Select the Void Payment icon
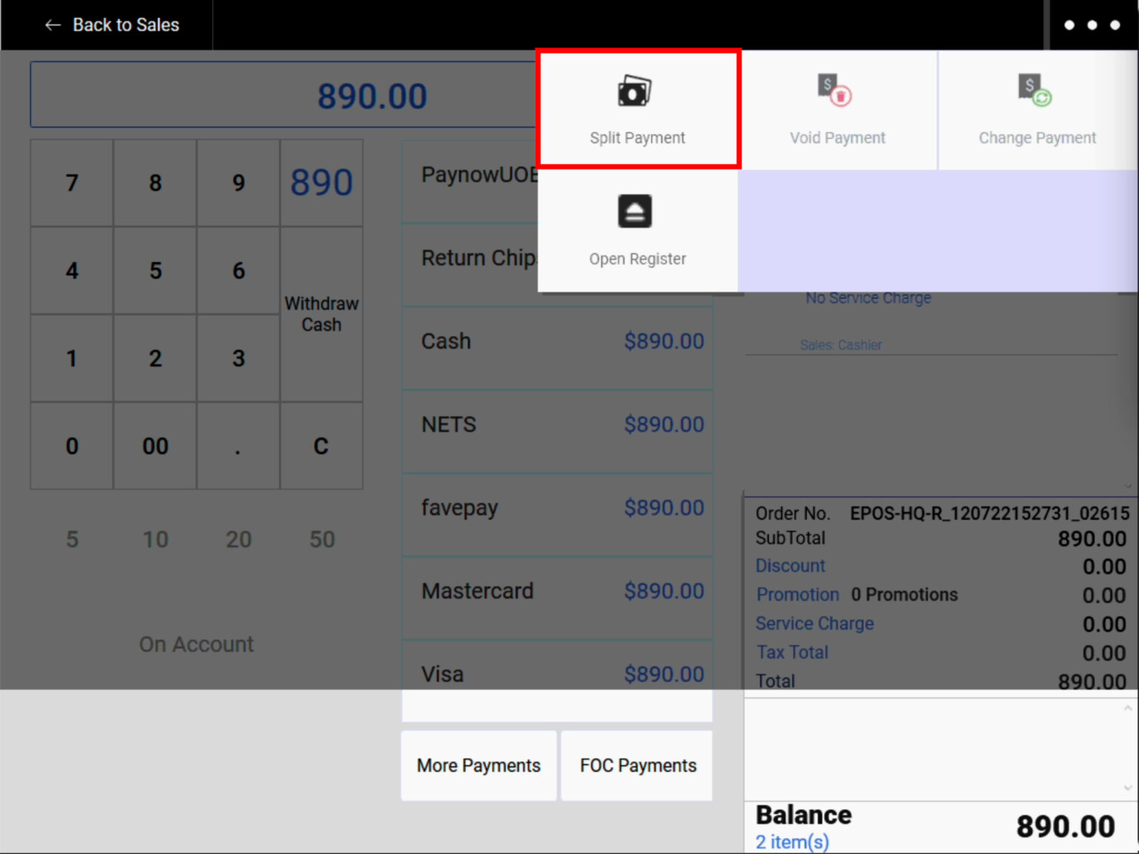The image size is (1139, 854). [x=836, y=108]
